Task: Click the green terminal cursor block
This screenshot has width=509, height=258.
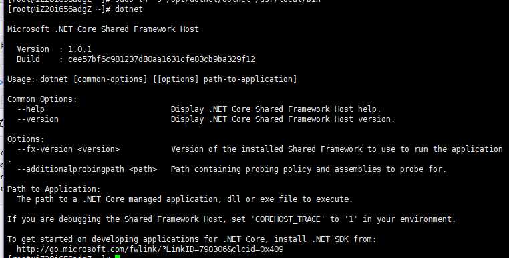Action: (117, 257)
